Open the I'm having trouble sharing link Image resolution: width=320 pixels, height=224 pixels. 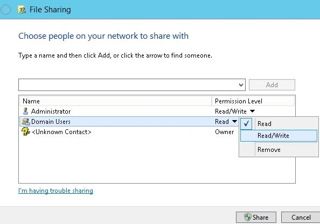pos(55,191)
